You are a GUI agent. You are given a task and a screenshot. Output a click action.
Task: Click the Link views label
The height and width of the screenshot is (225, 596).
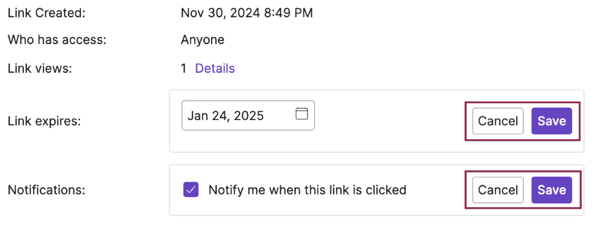[x=40, y=69]
